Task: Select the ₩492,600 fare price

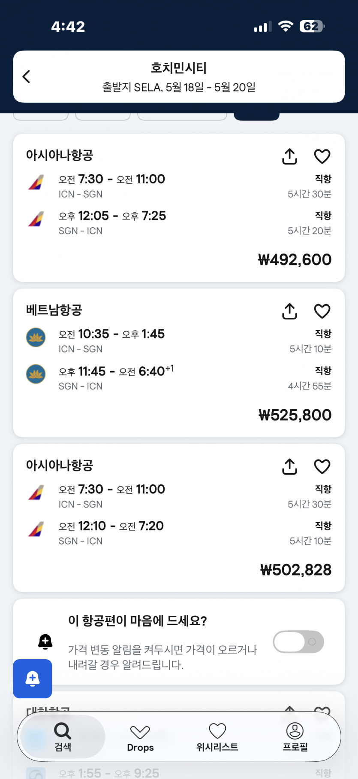Action: [x=295, y=260]
